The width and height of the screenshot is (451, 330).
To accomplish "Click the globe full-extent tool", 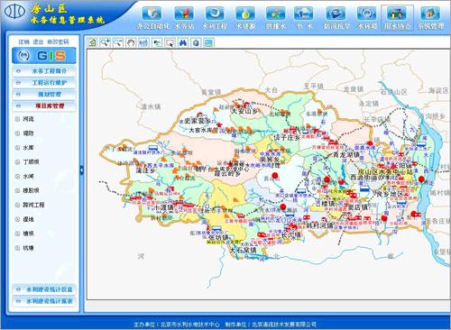I will tap(196, 42).
